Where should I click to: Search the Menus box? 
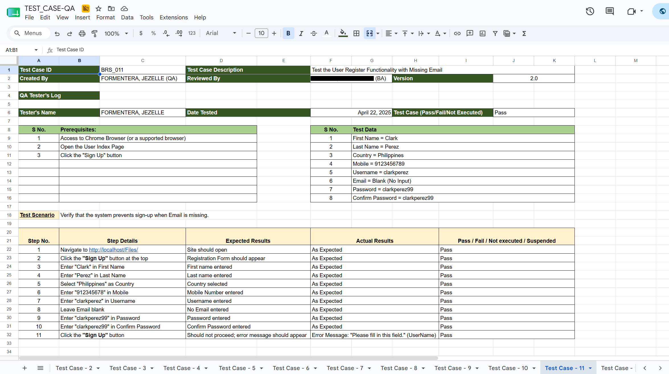30,33
